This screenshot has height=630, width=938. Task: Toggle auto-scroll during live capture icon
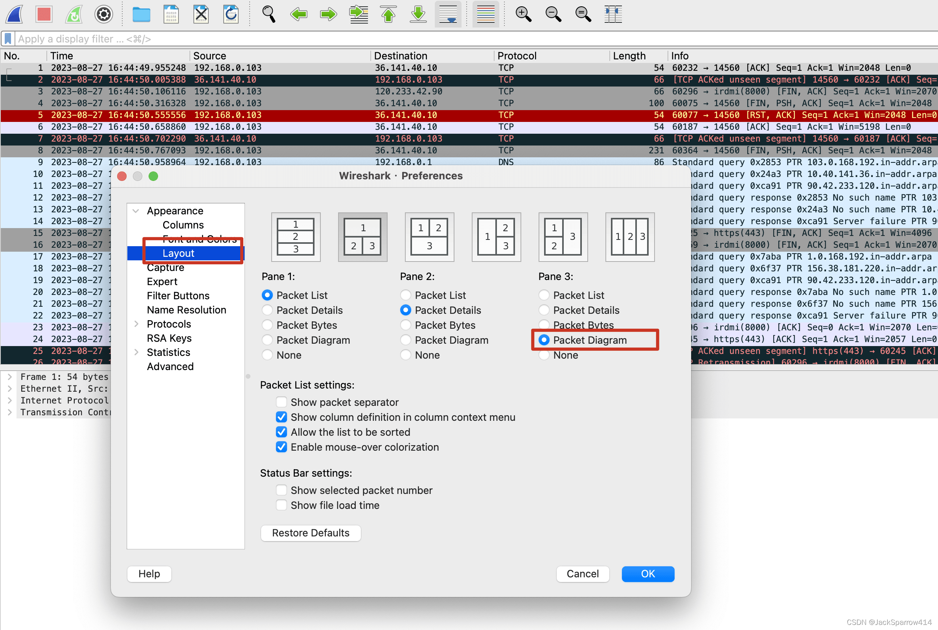click(448, 15)
